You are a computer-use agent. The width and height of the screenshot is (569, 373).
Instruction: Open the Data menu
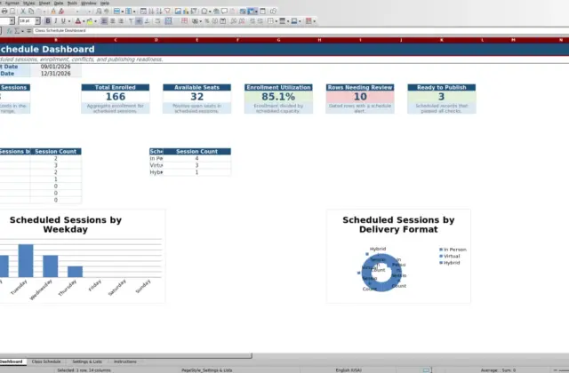click(59, 3)
